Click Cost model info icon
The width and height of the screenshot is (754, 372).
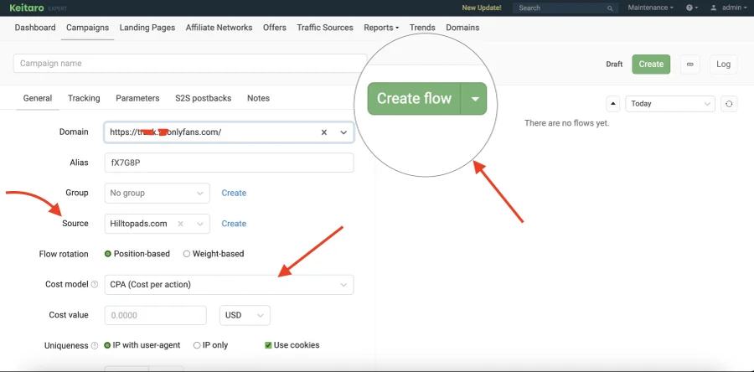tap(94, 285)
